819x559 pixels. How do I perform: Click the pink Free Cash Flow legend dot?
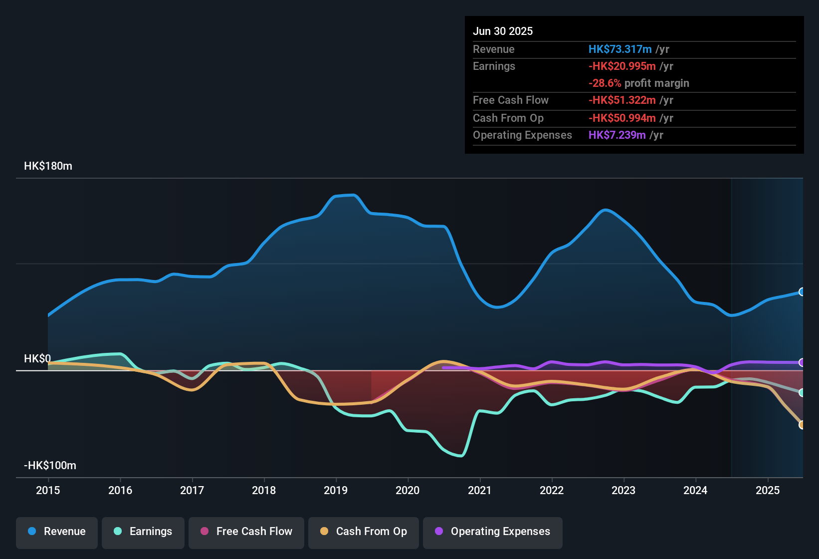pyautogui.click(x=204, y=532)
